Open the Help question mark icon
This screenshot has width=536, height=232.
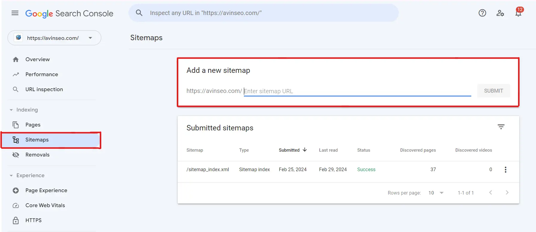(482, 13)
